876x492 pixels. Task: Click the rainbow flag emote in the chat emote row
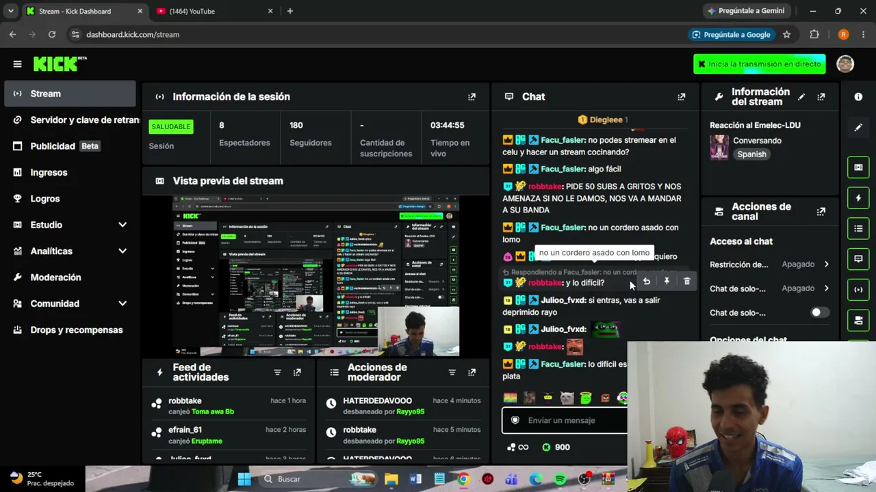(x=510, y=398)
